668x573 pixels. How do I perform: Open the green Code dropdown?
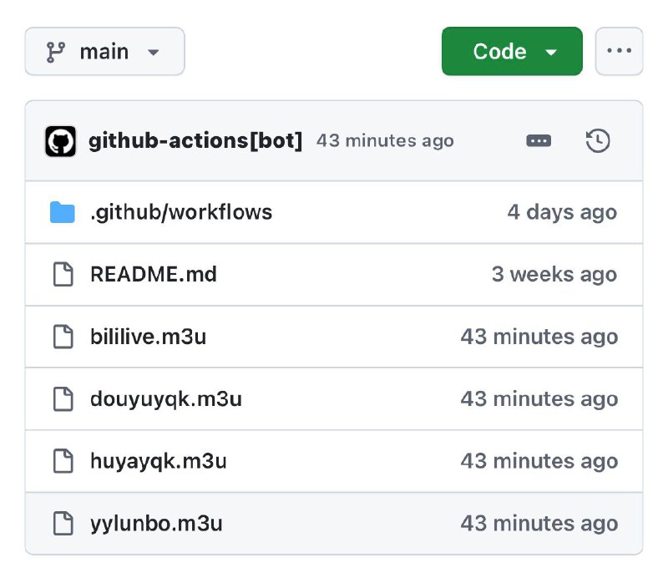512,52
